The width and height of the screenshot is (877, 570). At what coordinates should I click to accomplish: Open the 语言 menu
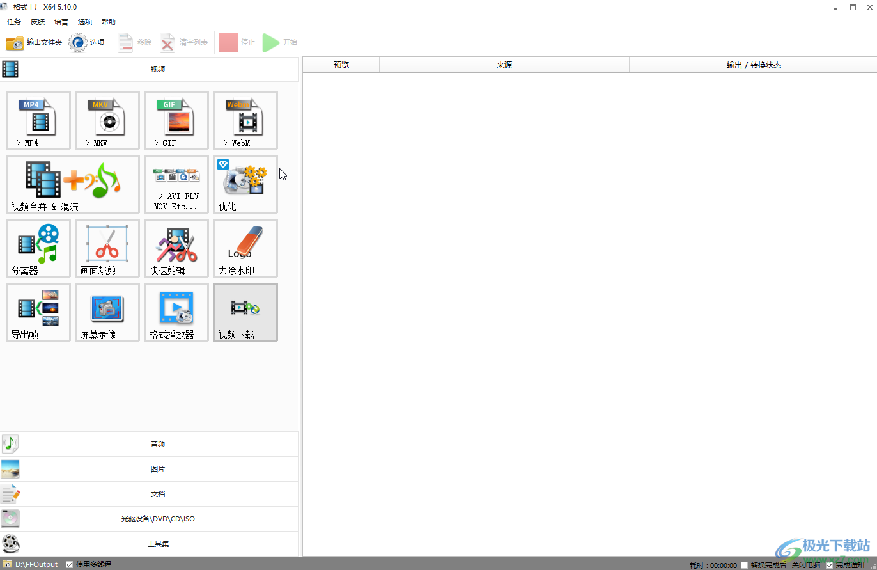point(61,22)
